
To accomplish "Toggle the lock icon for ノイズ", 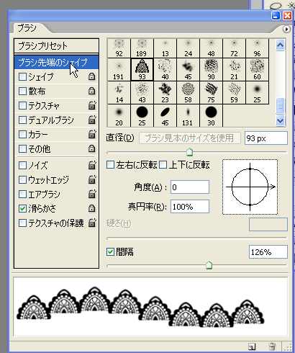I will coord(92,165).
